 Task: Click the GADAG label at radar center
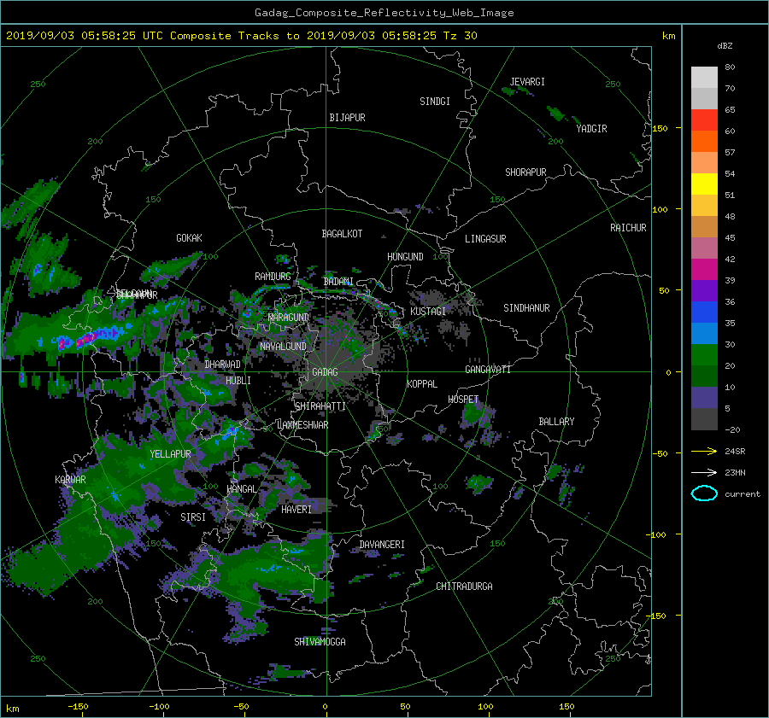(325, 372)
